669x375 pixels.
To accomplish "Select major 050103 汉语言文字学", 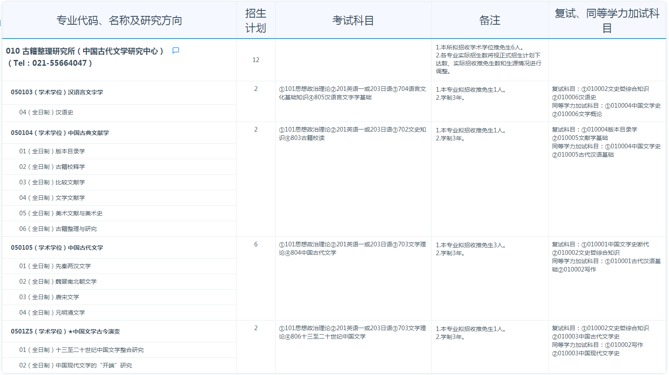I will coord(57,92).
